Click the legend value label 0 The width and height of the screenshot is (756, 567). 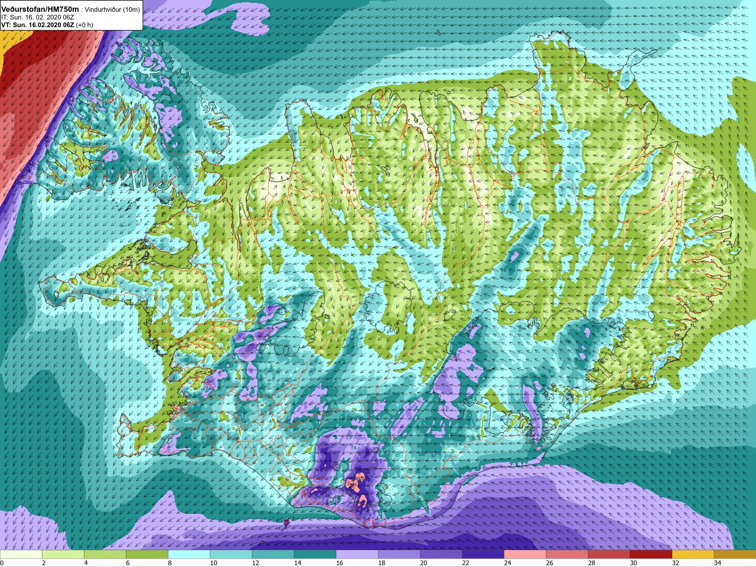(2, 563)
